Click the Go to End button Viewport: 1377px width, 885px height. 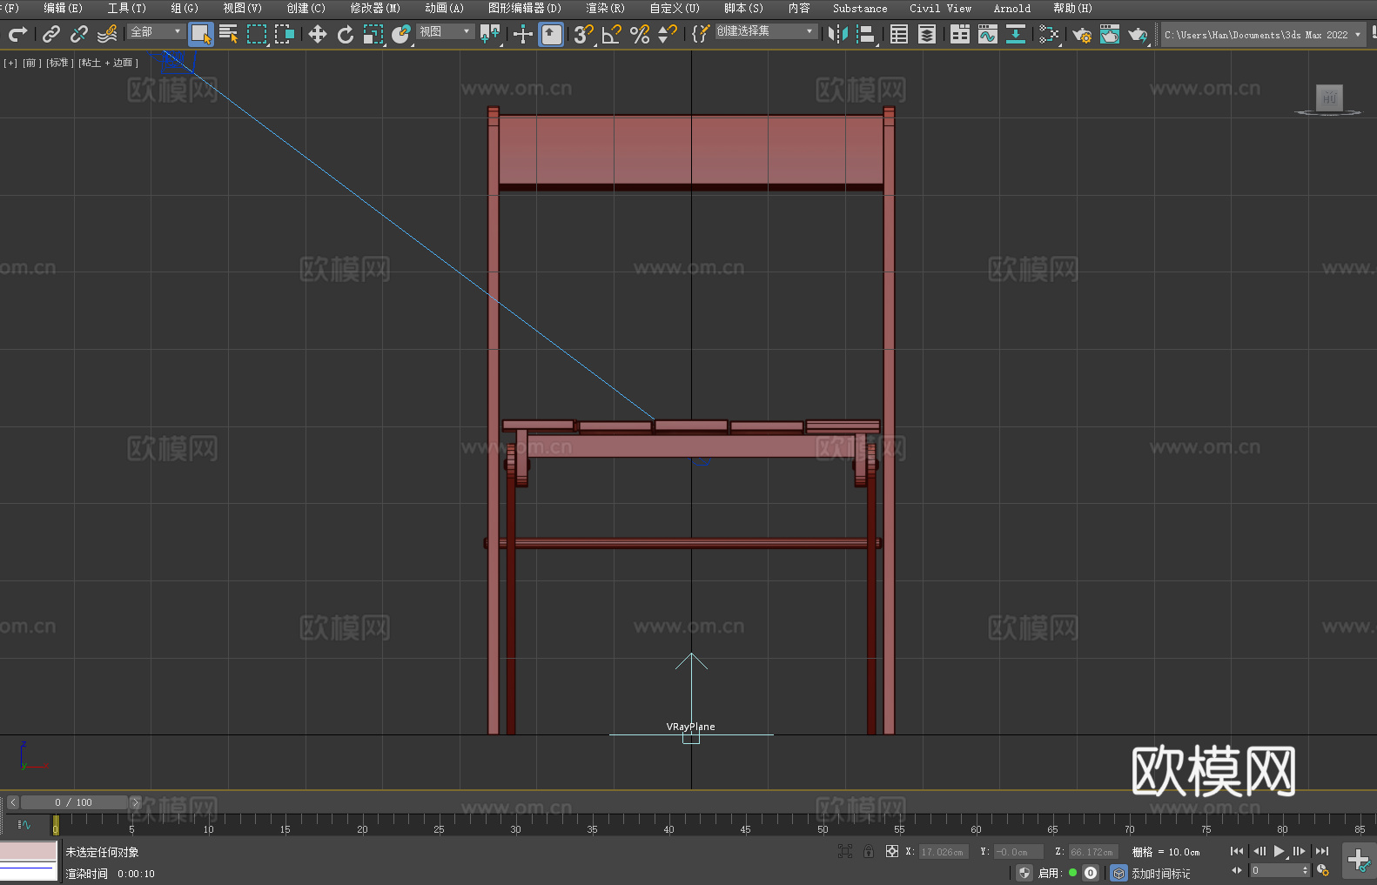coord(1322,851)
